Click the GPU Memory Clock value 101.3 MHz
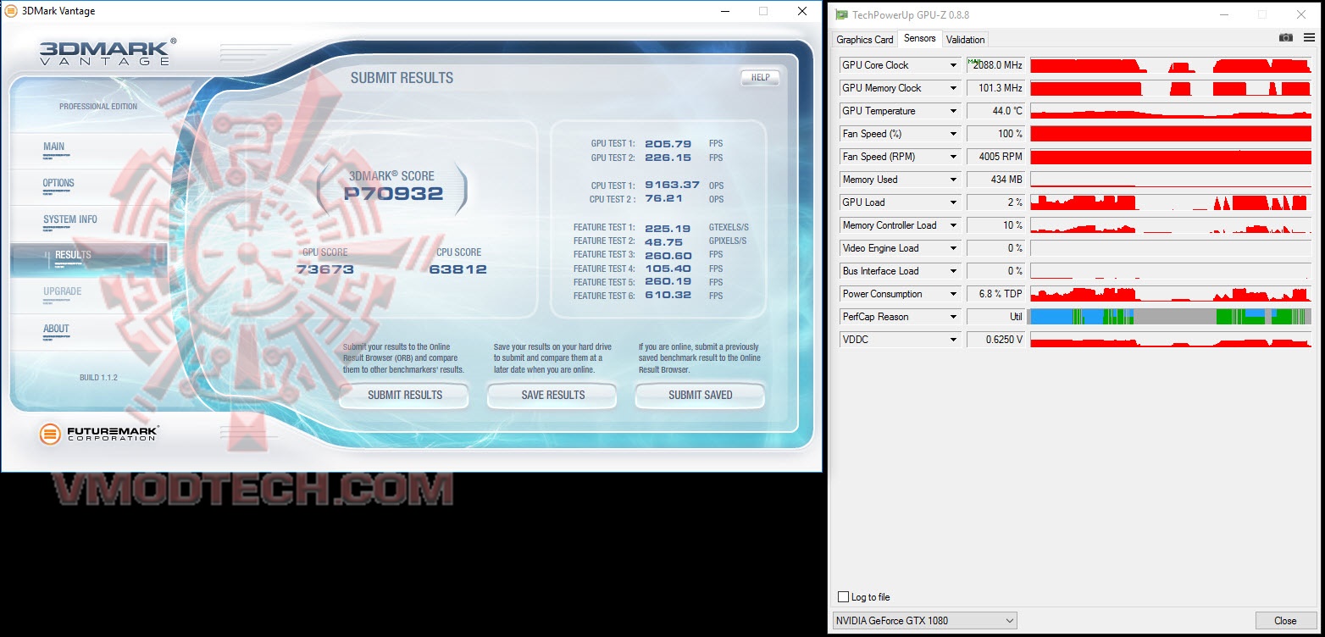Image resolution: width=1325 pixels, height=637 pixels. tap(995, 88)
